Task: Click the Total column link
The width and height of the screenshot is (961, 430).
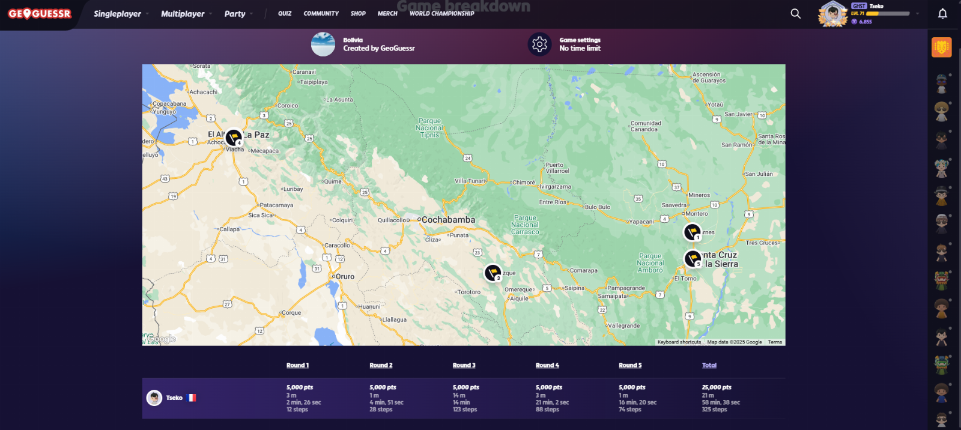Action: (x=709, y=365)
